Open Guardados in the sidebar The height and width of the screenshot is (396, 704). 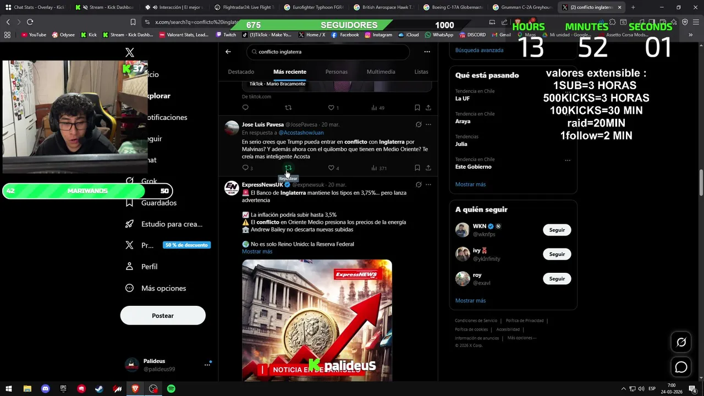click(151, 203)
